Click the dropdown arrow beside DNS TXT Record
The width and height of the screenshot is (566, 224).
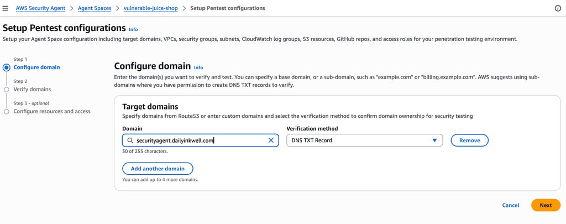pos(435,140)
